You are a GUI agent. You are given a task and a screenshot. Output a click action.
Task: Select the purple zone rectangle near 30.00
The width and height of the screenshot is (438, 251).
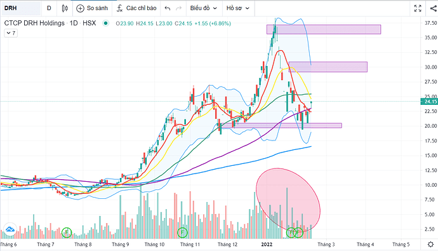pos(328,67)
